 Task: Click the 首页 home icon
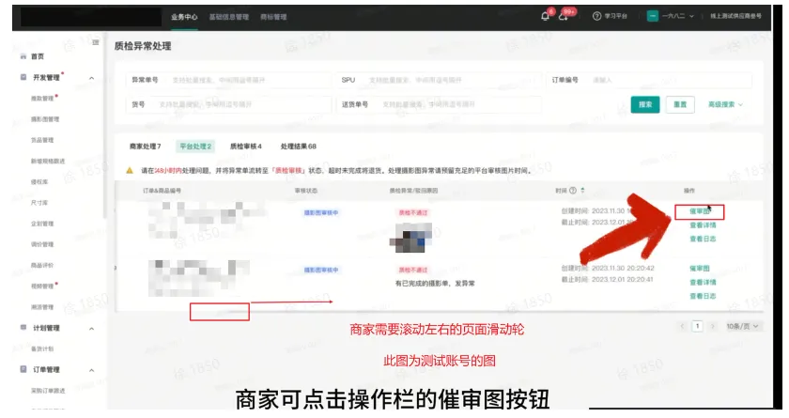coord(23,56)
